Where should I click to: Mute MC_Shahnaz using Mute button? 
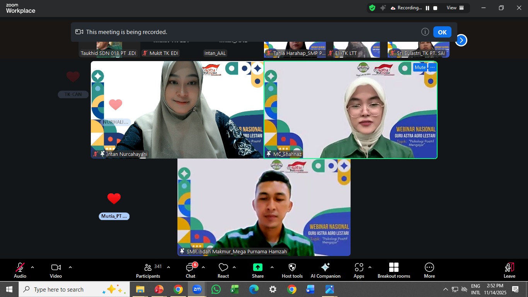tap(420, 67)
